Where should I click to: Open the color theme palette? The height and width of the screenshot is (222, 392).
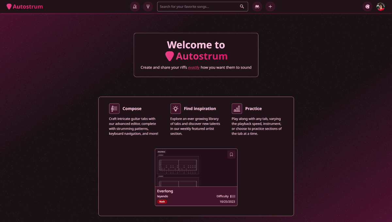[x=367, y=7]
